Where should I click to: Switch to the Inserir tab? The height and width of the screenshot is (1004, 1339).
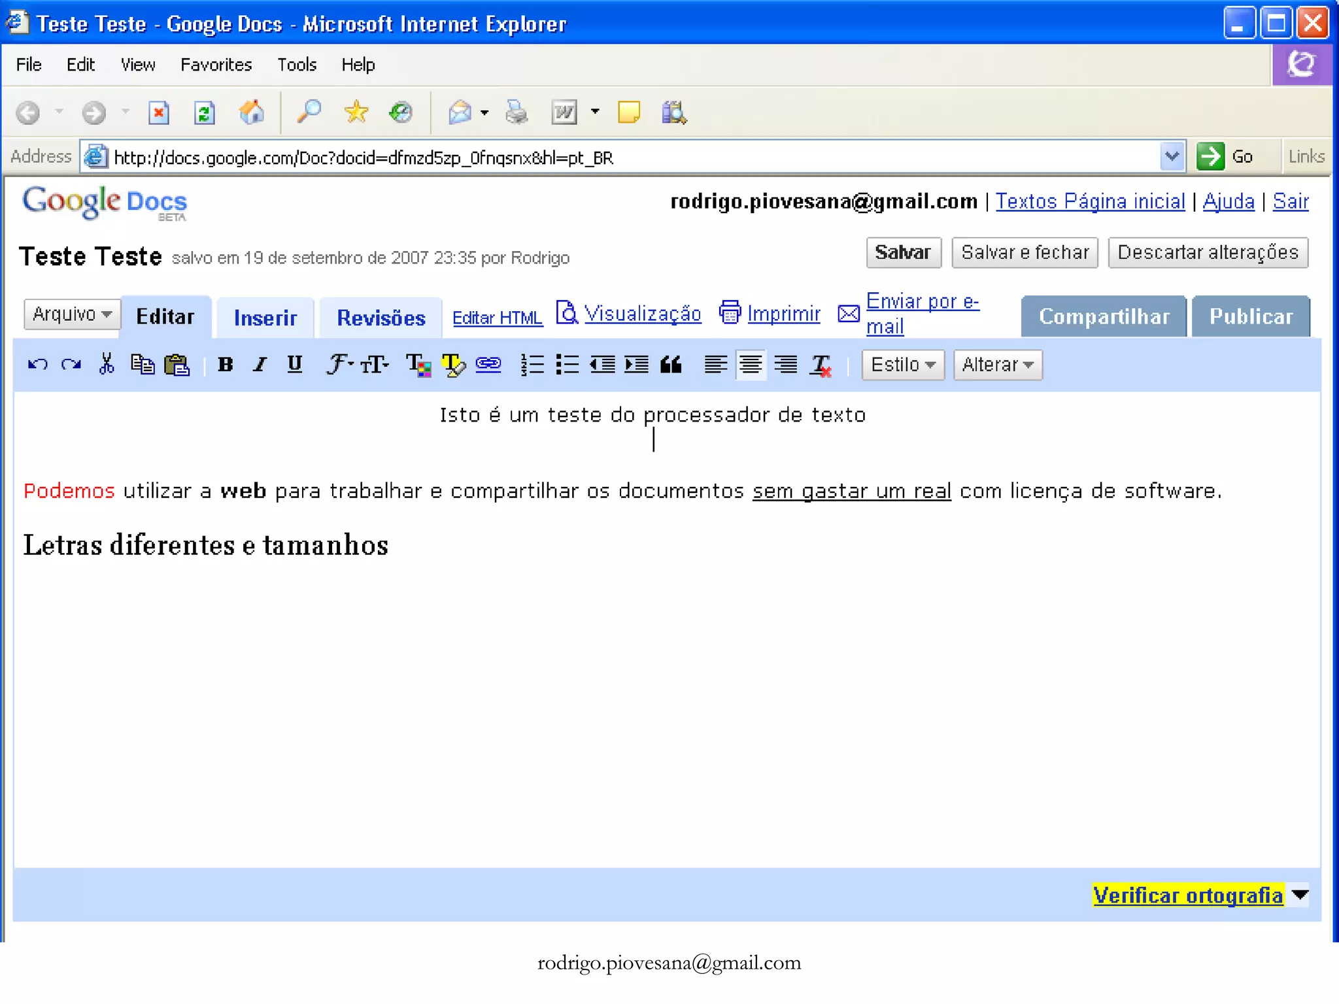pyautogui.click(x=265, y=318)
